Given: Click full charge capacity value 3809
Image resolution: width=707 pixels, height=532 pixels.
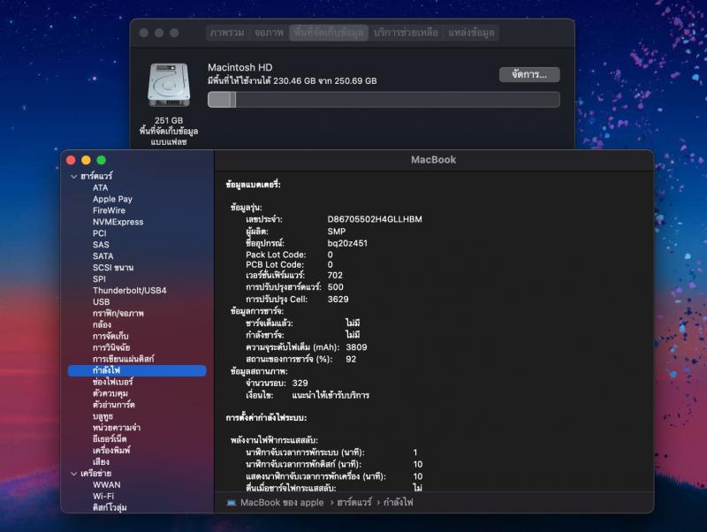Looking at the screenshot, I should tap(356, 347).
